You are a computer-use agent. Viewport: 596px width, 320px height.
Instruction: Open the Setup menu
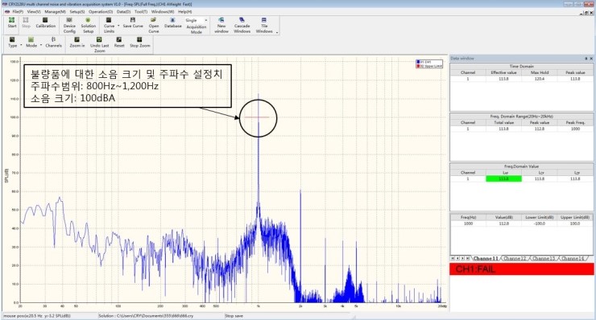point(77,12)
